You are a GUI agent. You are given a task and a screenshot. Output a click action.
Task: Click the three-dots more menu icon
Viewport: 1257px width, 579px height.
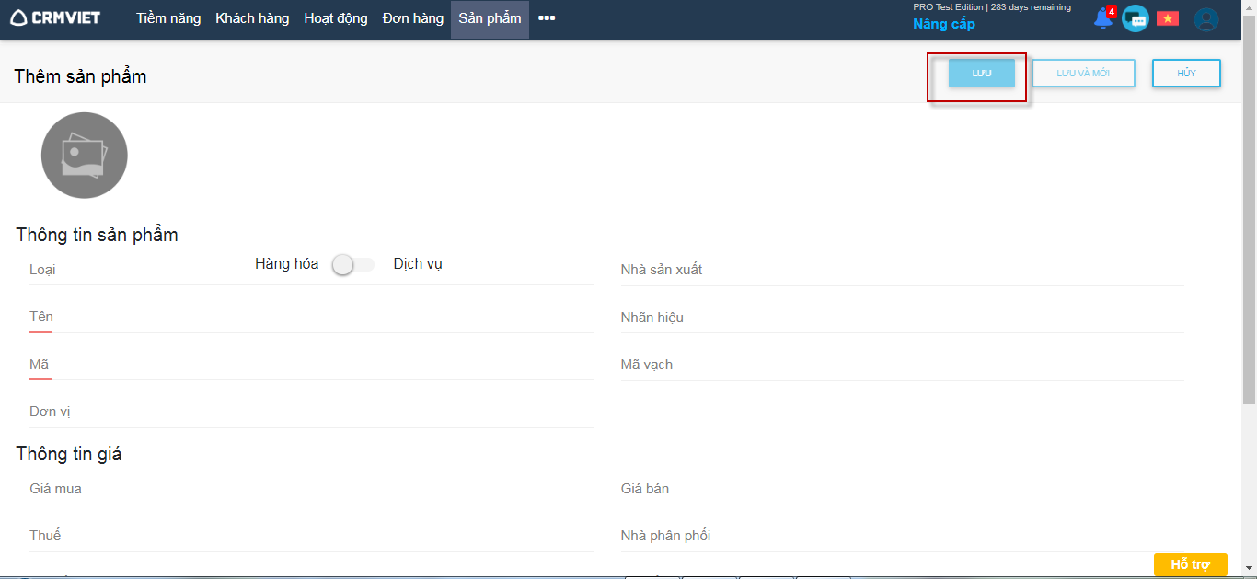[547, 18]
